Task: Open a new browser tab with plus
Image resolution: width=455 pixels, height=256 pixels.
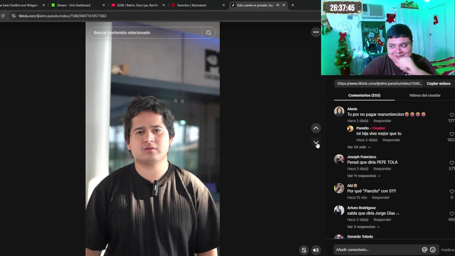Action: coord(293,5)
